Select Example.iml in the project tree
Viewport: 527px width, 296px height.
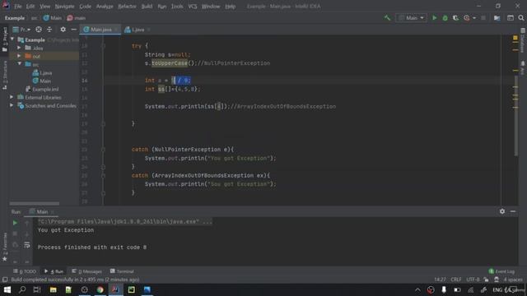[x=42, y=90]
